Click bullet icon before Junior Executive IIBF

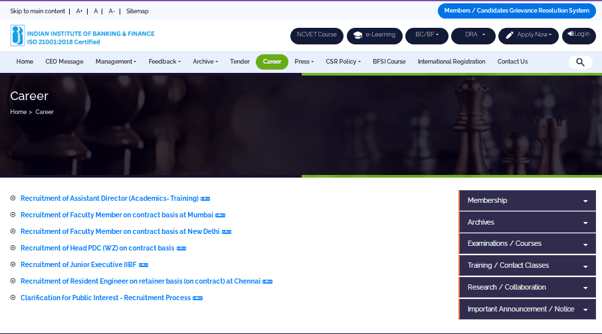[x=13, y=265]
